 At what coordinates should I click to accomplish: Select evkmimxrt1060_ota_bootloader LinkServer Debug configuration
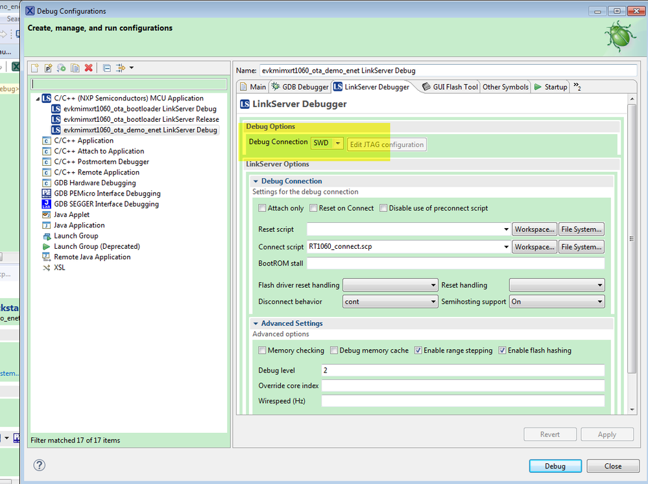(139, 109)
